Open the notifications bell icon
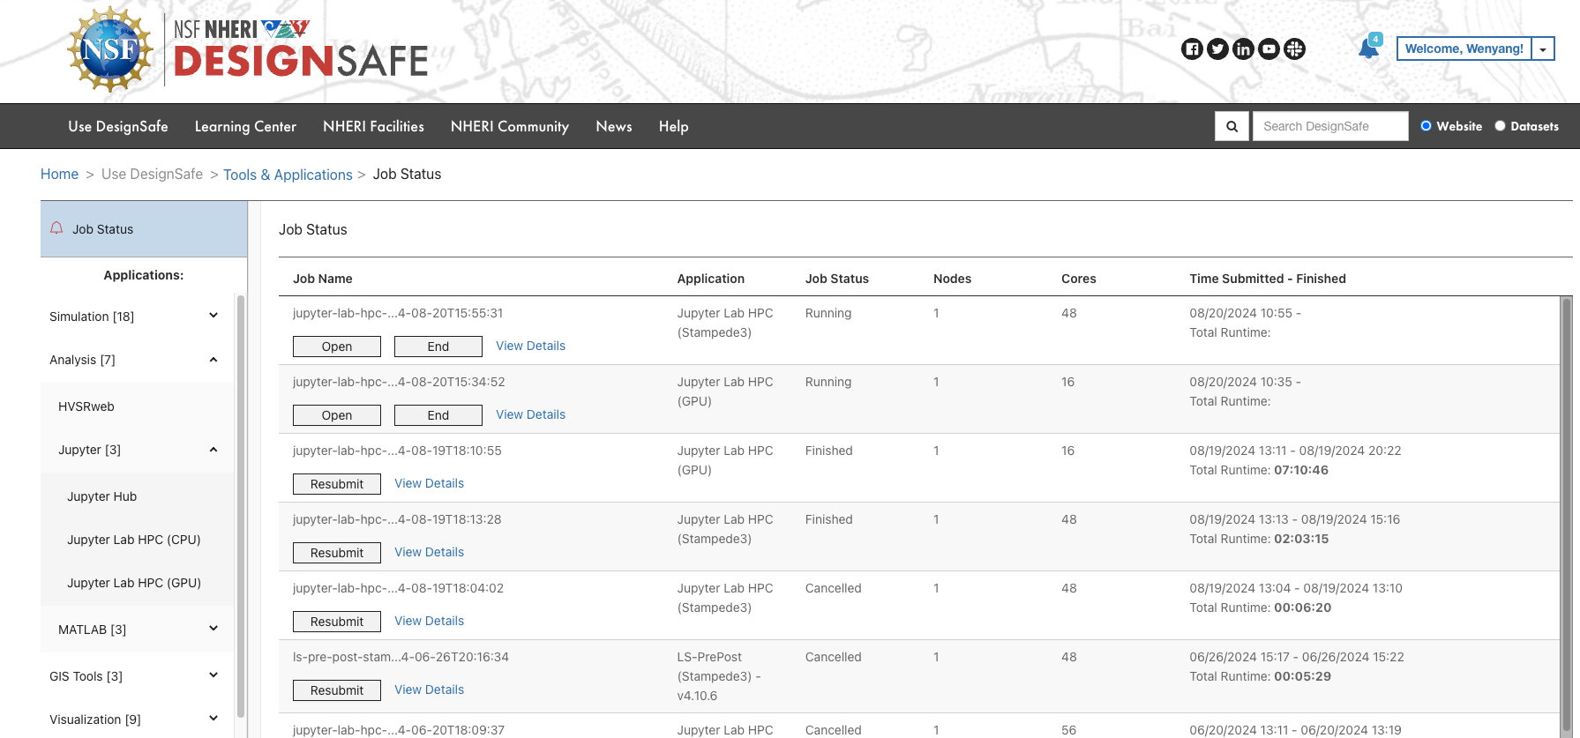 [x=1368, y=48]
